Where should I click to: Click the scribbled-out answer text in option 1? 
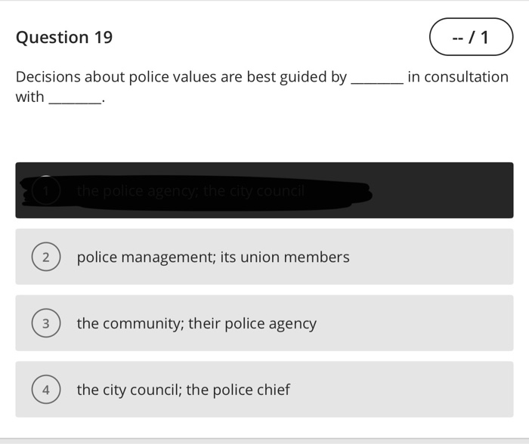pyautogui.click(x=190, y=192)
